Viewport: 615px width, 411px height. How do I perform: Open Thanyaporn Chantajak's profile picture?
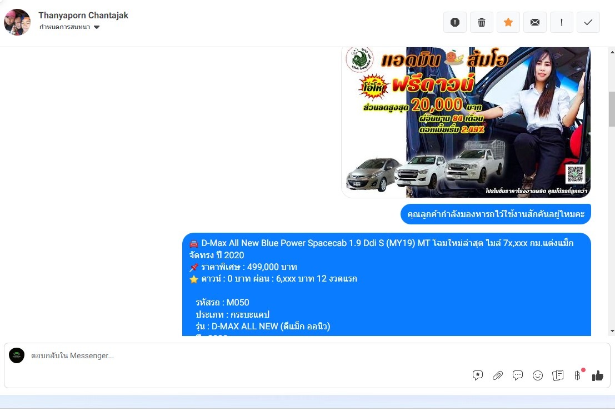pos(17,22)
